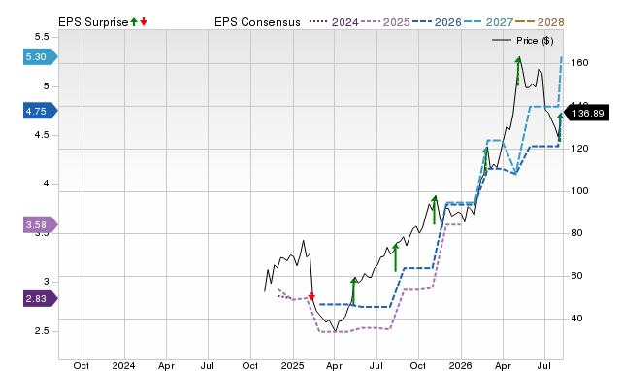Click the 2026 date axis label

pyautogui.click(x=460, y=365)
